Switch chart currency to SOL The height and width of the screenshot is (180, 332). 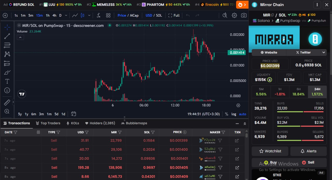pos(159,15)
